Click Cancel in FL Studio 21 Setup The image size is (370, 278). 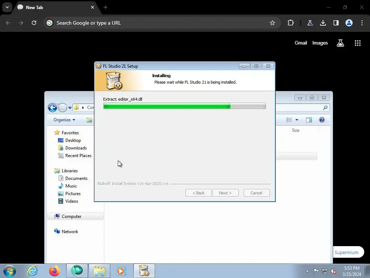click(x=257, y=193)
